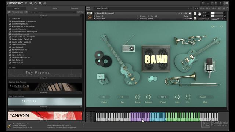Click the Spitfire library banner
This screenshot has height=132, width=235.
pyautogui.click(x=45, y=102)
